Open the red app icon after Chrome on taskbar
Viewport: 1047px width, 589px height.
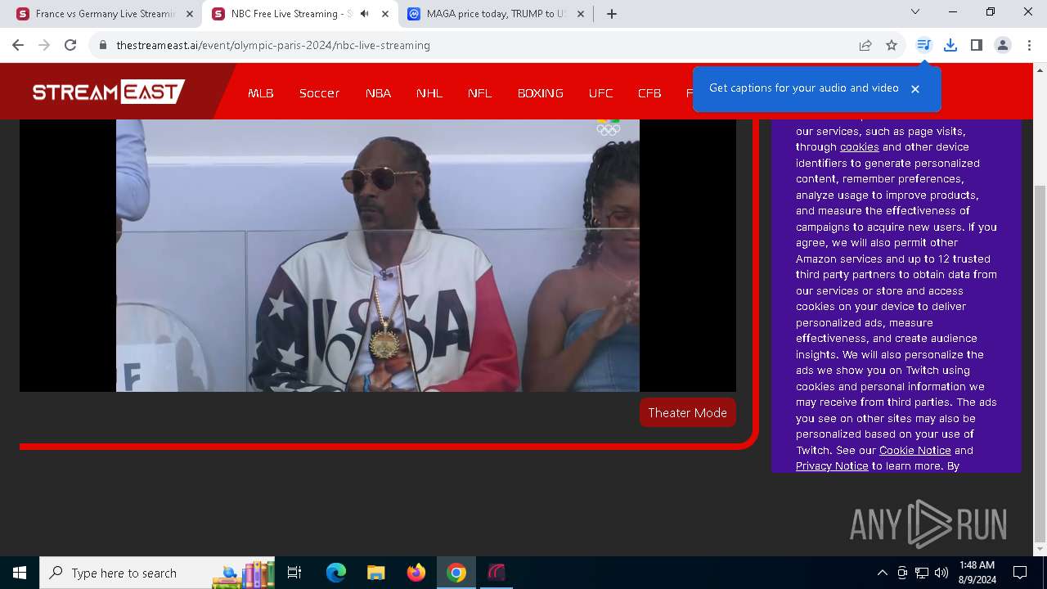tap(497, 573)
